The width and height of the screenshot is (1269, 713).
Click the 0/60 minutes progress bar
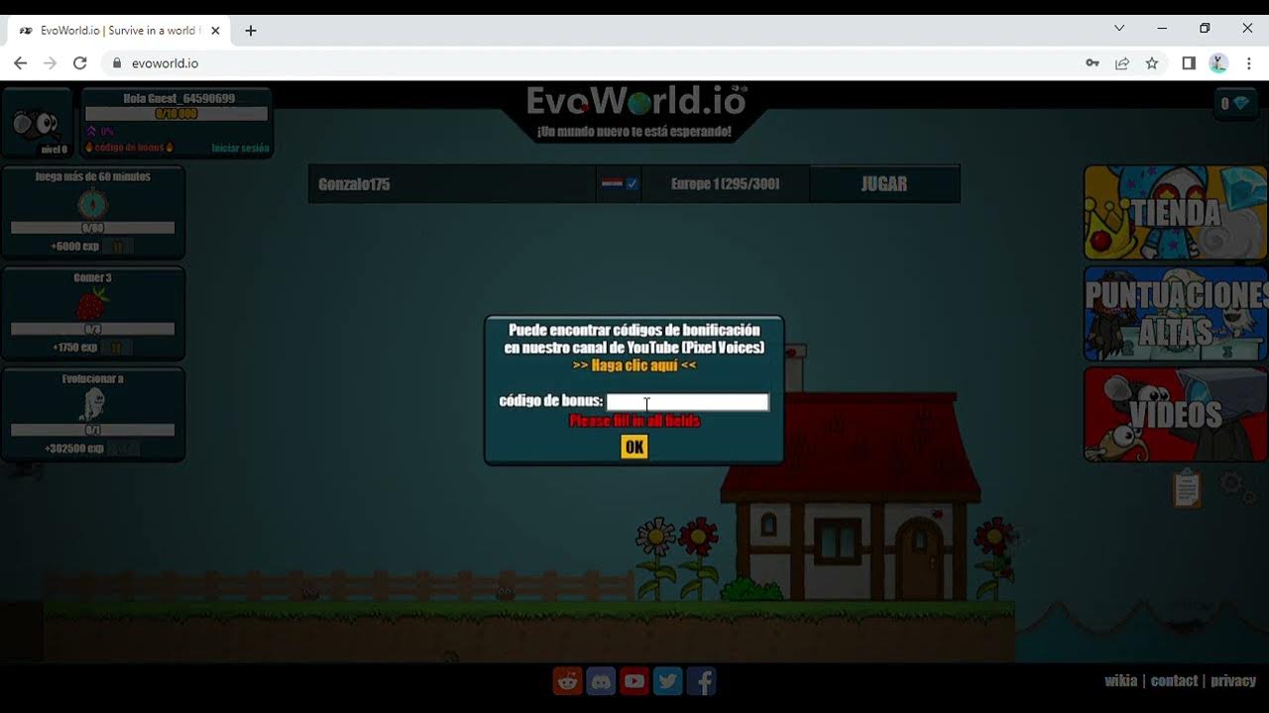coord(92,228)
